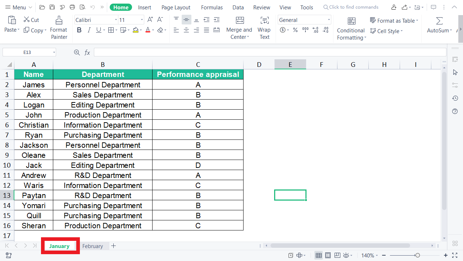Click the Increase Indent icon
This screenshot has width=463, height=261.
point(217,20)
